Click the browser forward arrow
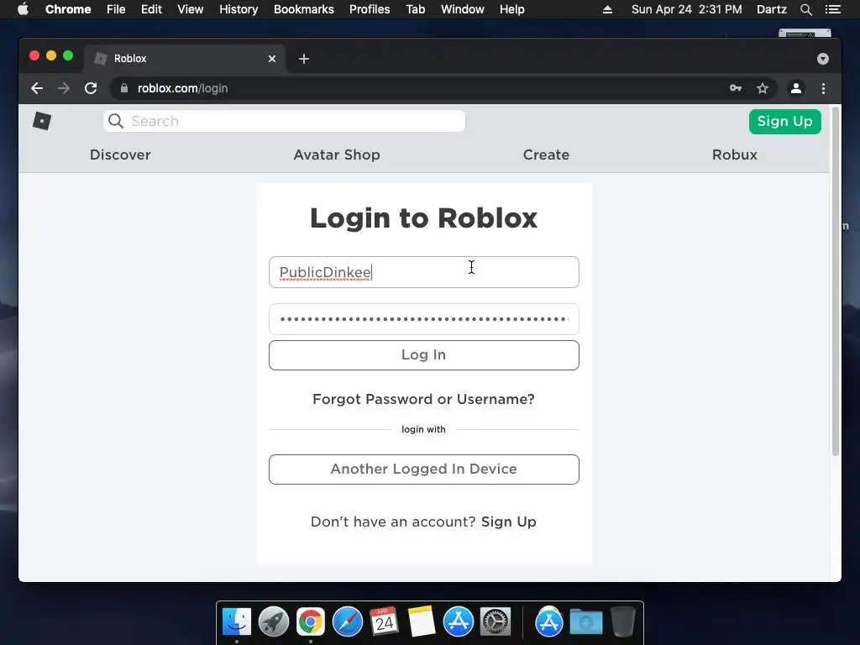 tap(64, 88)
